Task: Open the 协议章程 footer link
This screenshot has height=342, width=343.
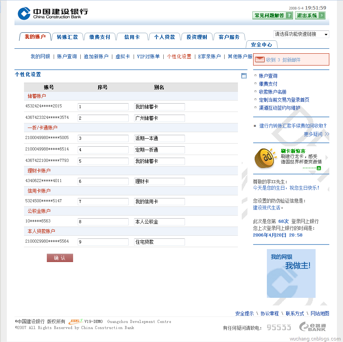Action: [x=270, y=313]
